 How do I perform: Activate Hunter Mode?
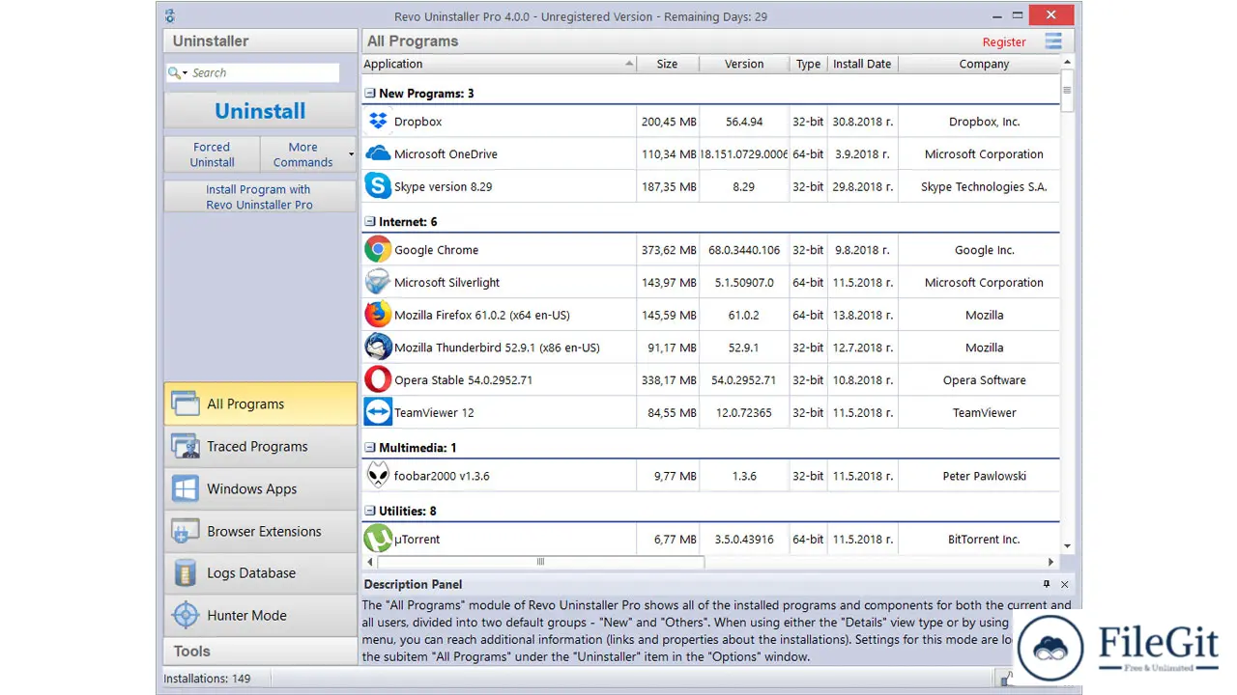point(260,615)
